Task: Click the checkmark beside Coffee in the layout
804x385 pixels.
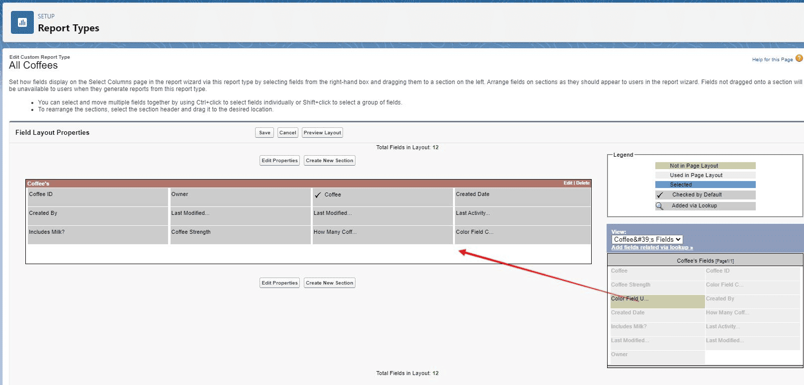Action: pos(318,195)
